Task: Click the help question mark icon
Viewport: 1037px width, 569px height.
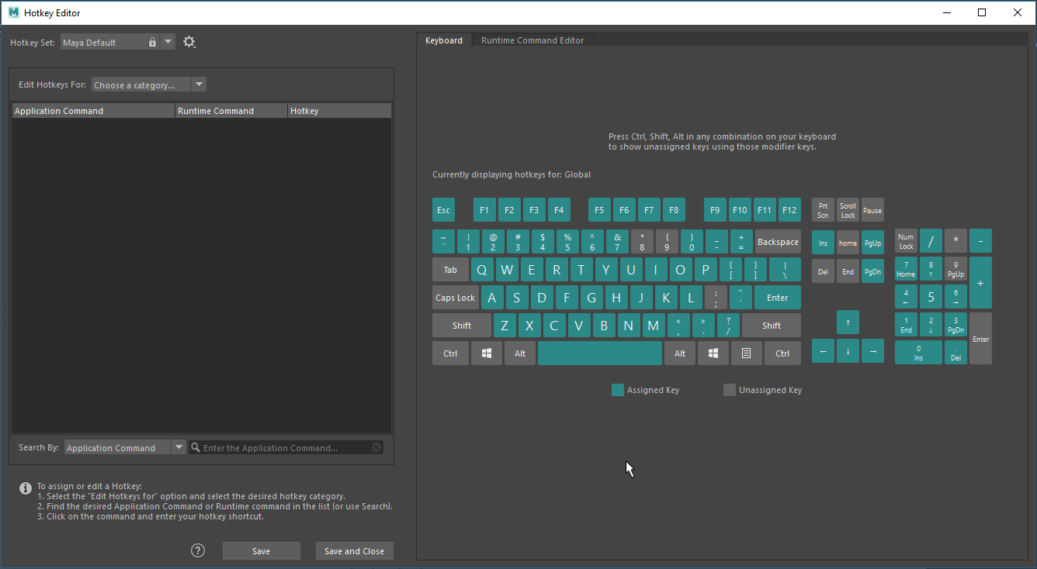Action: (x=198, y=550)
